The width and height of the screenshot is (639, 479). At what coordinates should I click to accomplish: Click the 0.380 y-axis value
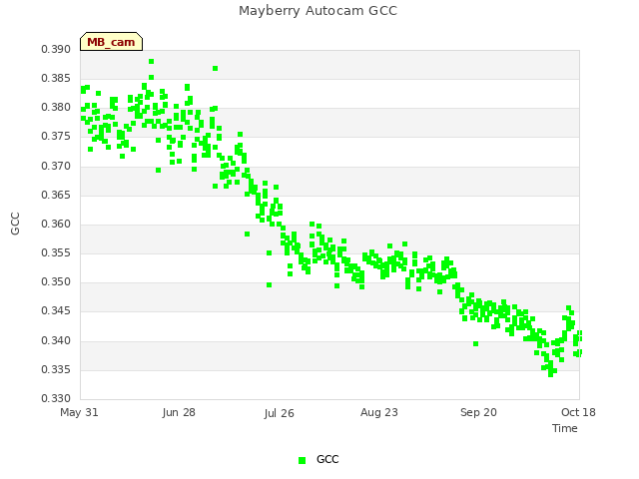click(56, 108)
